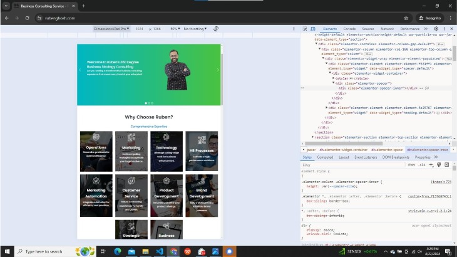Screen dimensions: 457x257
Task: Switch to the Sources tab
Action: [368, 29]
